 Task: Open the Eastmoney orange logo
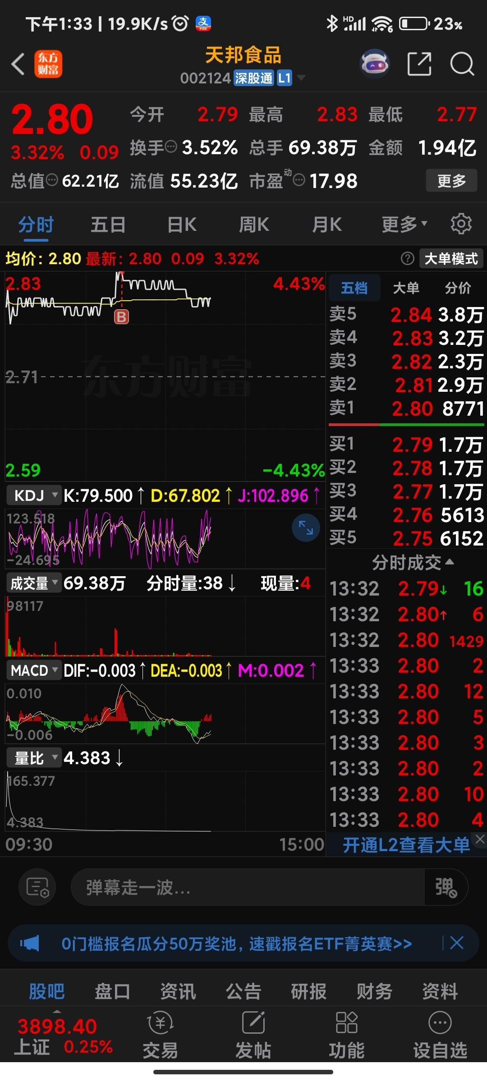point(48,64)
